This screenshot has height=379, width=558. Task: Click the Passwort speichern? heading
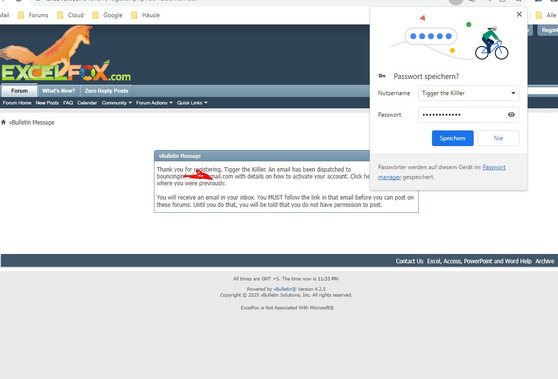(426, 76)
